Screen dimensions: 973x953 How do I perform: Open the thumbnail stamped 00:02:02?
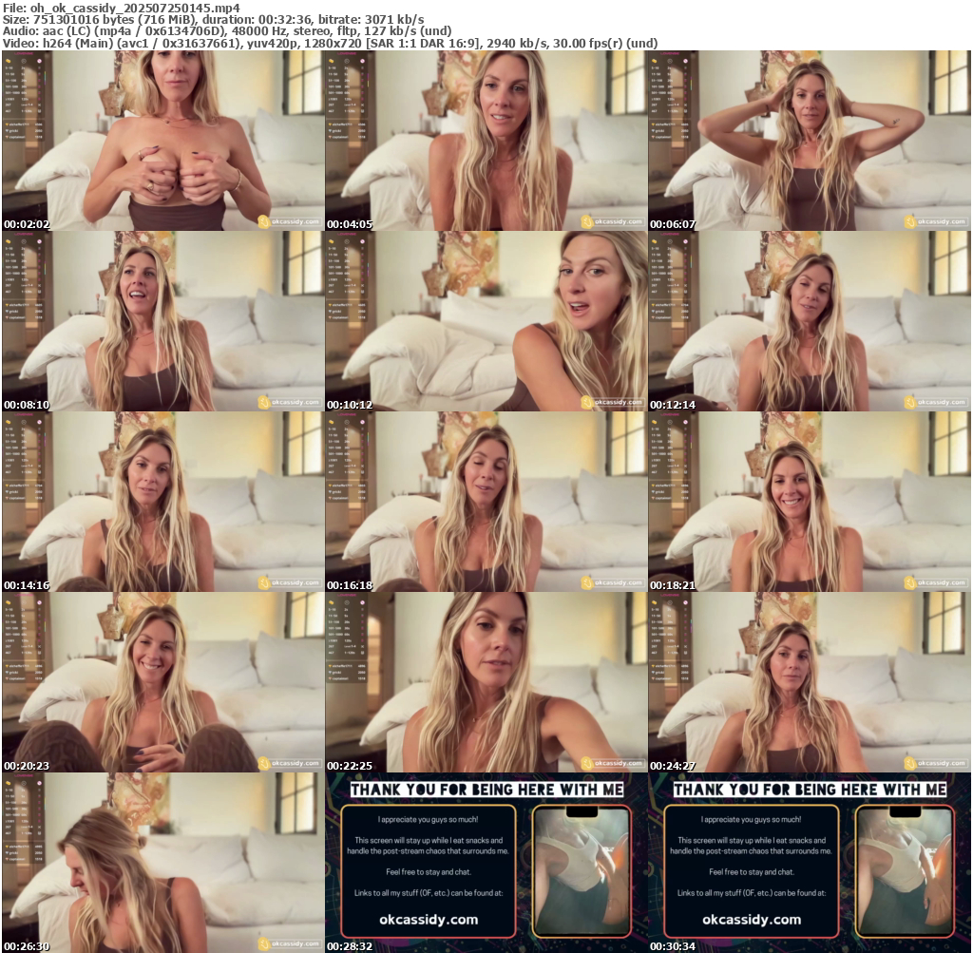(163, 141)
